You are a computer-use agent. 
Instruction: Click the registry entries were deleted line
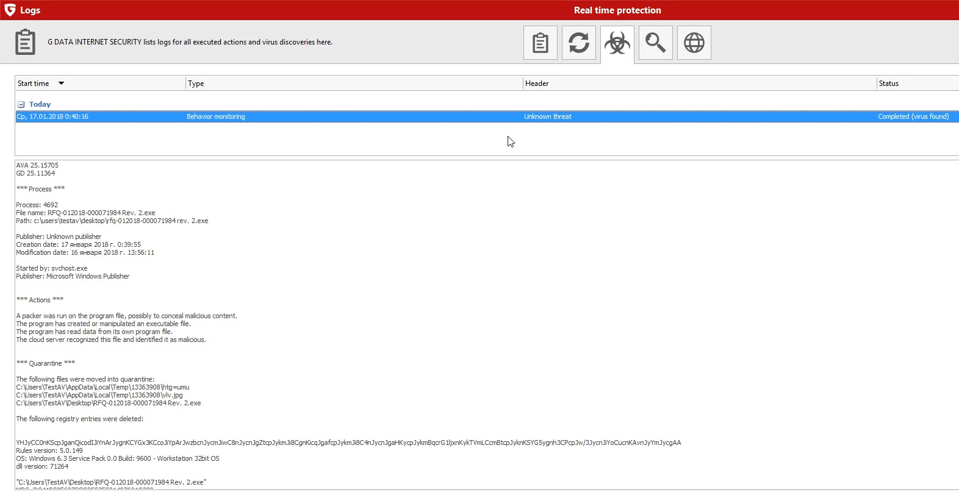(x=80, y=419)
